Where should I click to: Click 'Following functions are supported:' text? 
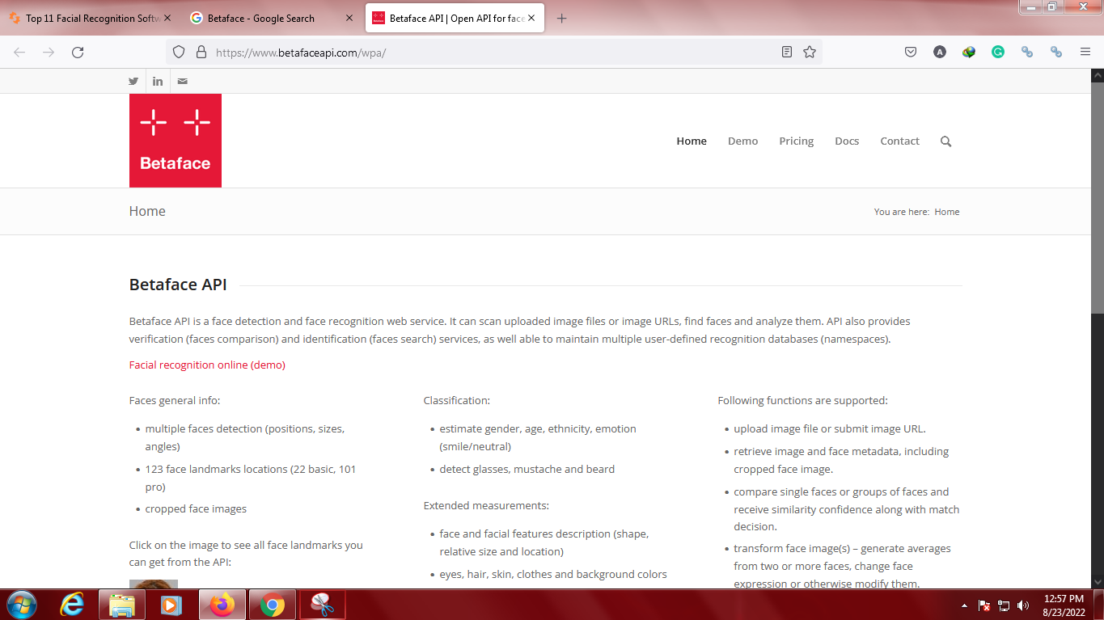pos(803,400)
